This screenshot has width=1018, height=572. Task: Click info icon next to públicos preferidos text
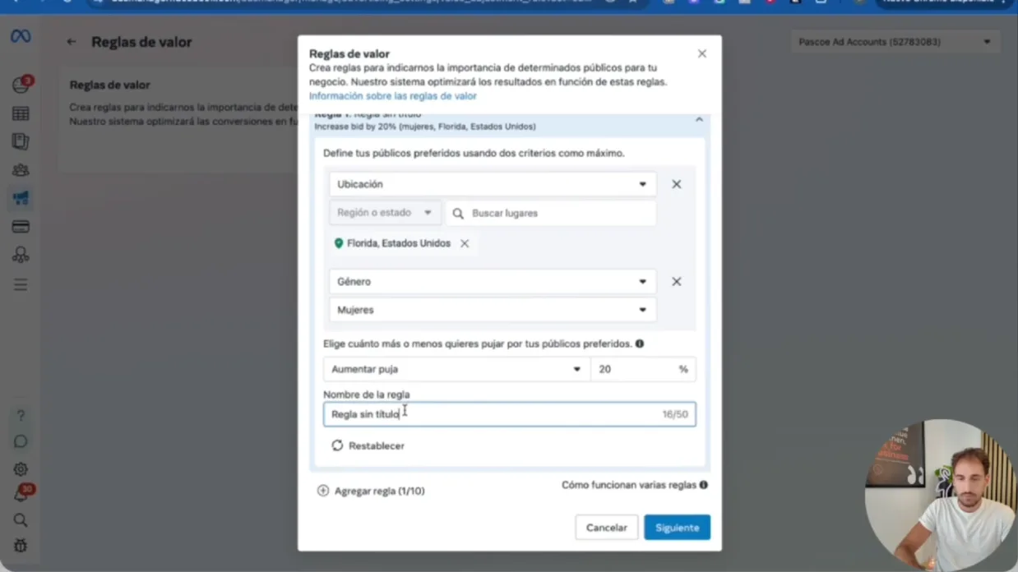coord(640,344)
